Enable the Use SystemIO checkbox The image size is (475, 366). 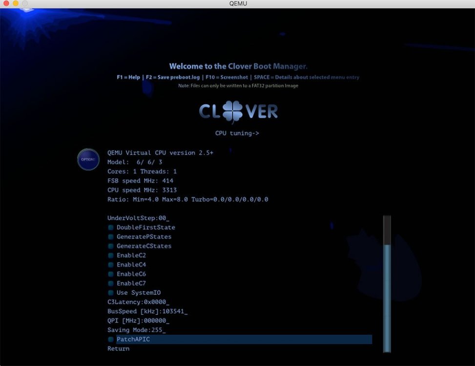pos(111,293)
